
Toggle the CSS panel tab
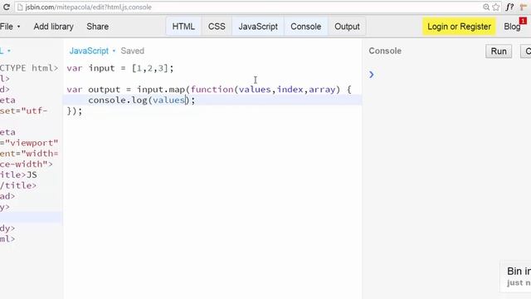pos(217,27)
